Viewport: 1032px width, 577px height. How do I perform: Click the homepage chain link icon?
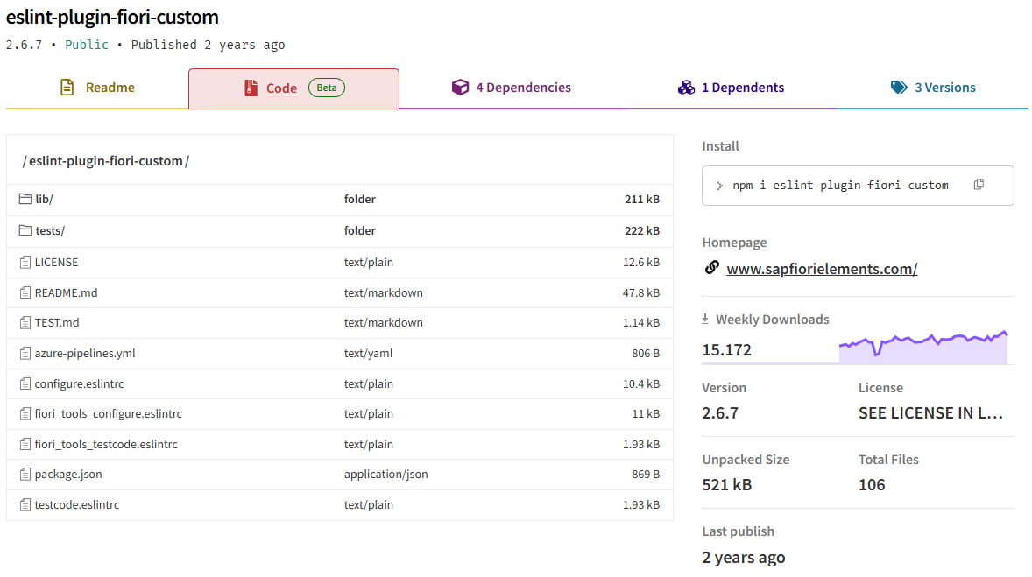pyautogui.click(x=711, y=269)
